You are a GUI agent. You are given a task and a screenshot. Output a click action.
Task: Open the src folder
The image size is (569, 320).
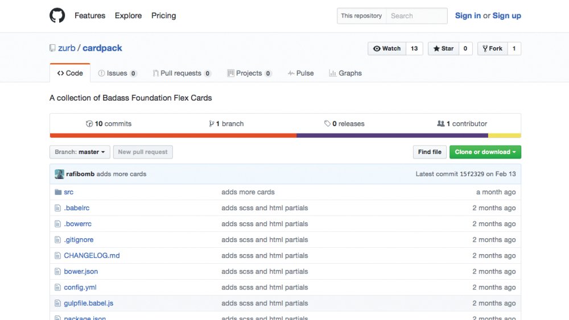coord(69,192)
